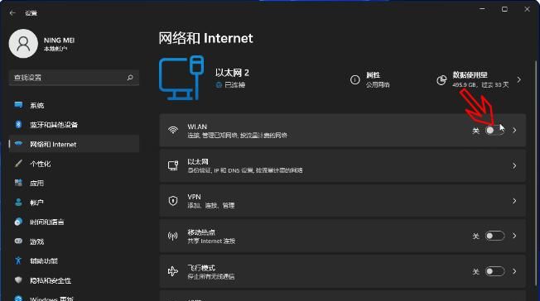Click the 属性 info circle icon
Image resolution: width=540 pixels, height=301 pixels.
coord(355,80)
